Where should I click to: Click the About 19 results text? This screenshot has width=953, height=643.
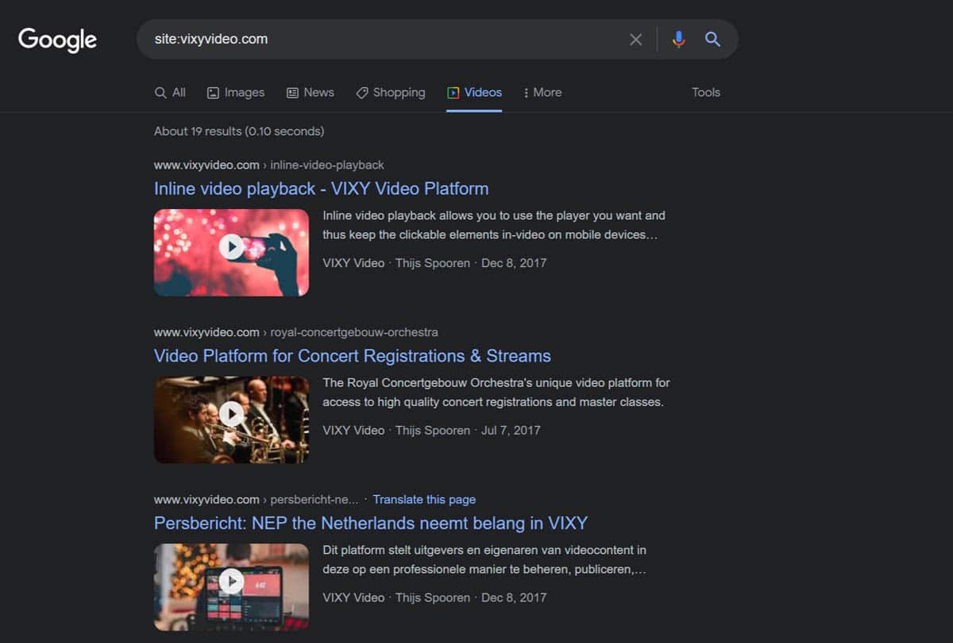(239, 131)
